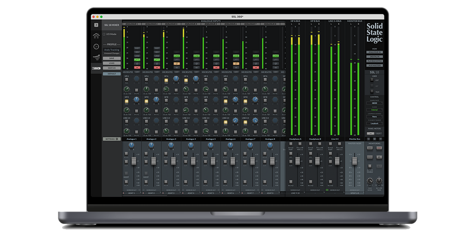Open the gear icon under Panel Meters
The image size is (475, 237).
tap(374, 139)
